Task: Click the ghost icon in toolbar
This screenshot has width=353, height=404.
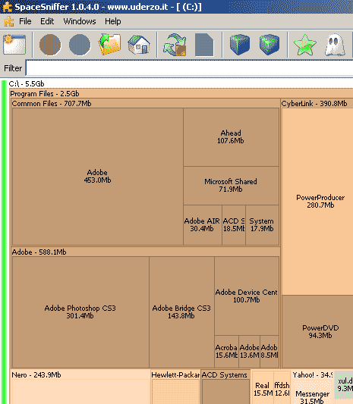Action: coord(335,45)
